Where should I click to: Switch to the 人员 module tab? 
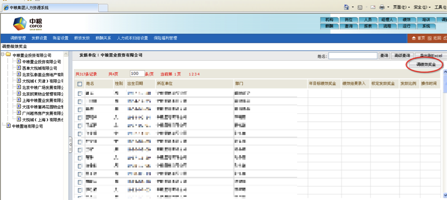[368, 20]
